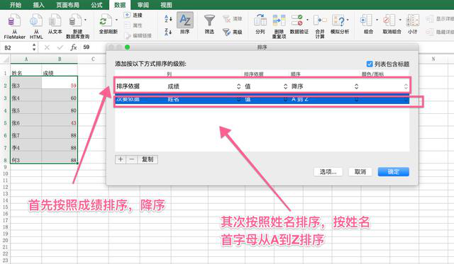
Task: Open the 降序 order dropdown
Action: [x=325, y=86]
